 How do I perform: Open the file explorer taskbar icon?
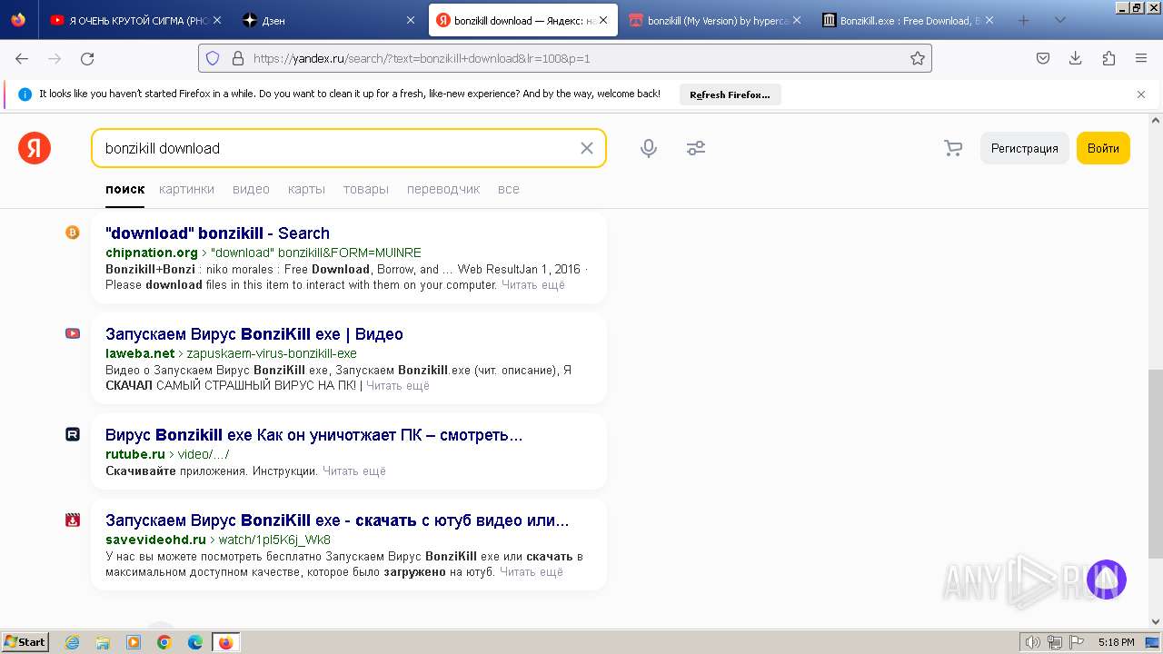click(103, 642)
